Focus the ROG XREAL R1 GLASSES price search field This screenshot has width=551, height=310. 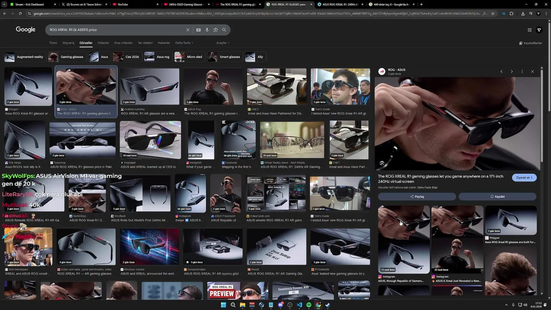pos(116,30)
